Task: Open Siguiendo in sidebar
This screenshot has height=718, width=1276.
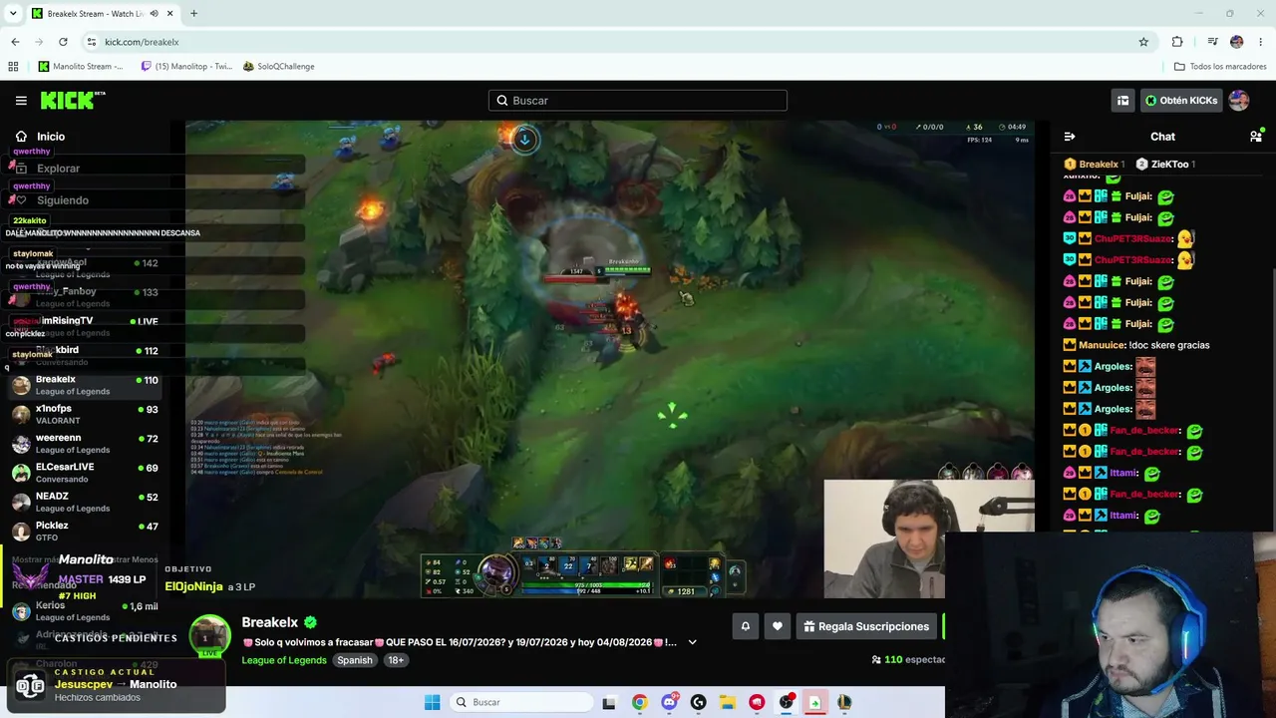Action: 62,200
